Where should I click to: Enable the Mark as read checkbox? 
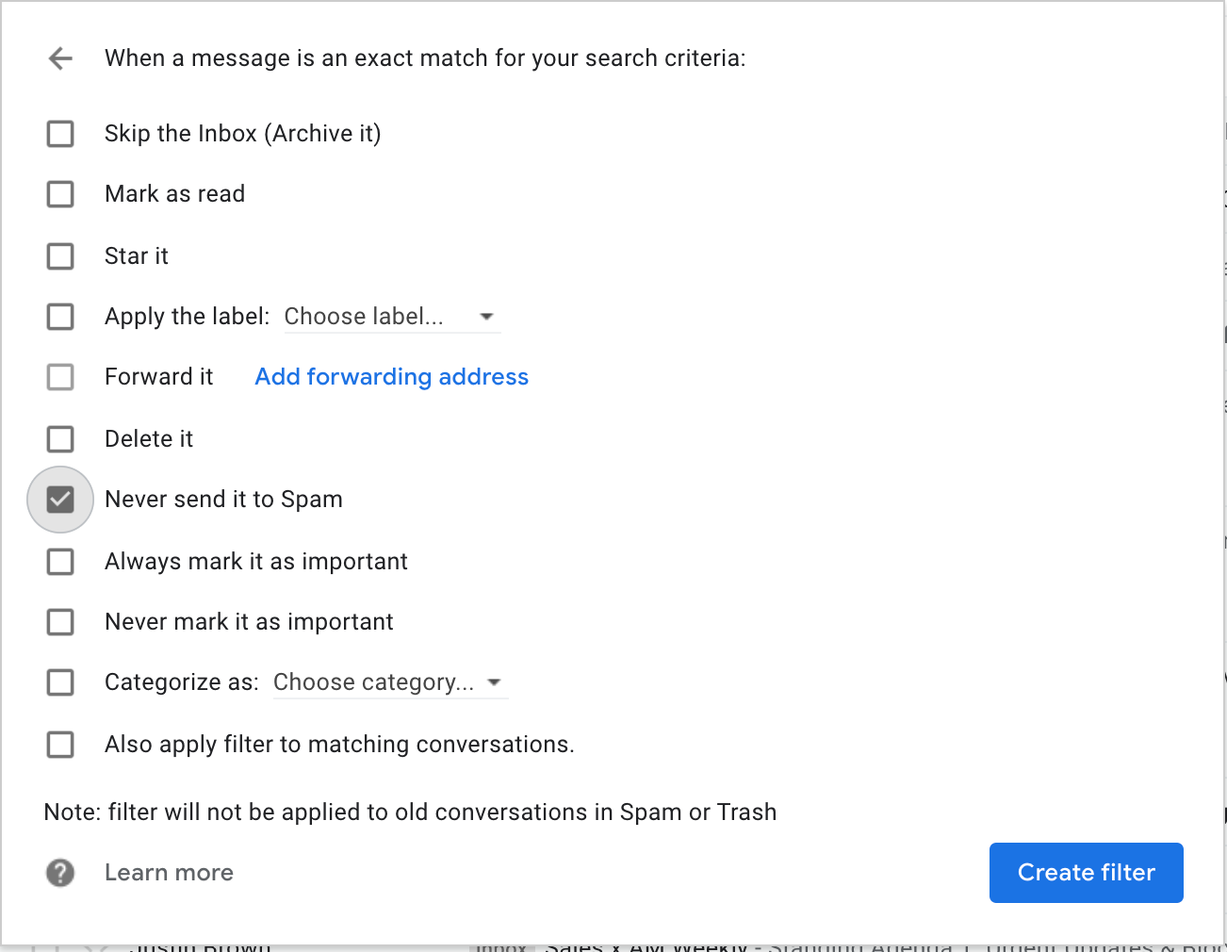tap(60, 194)
